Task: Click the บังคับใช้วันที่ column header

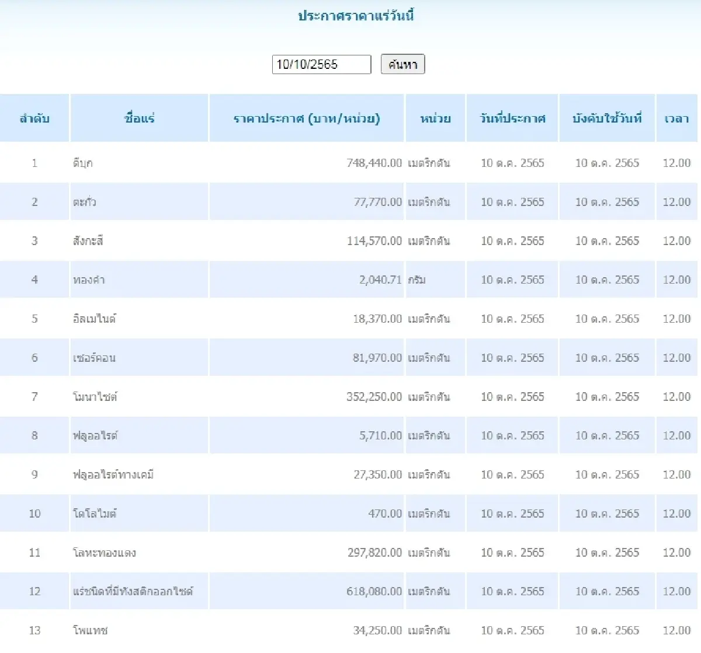Action: [606, 117]
